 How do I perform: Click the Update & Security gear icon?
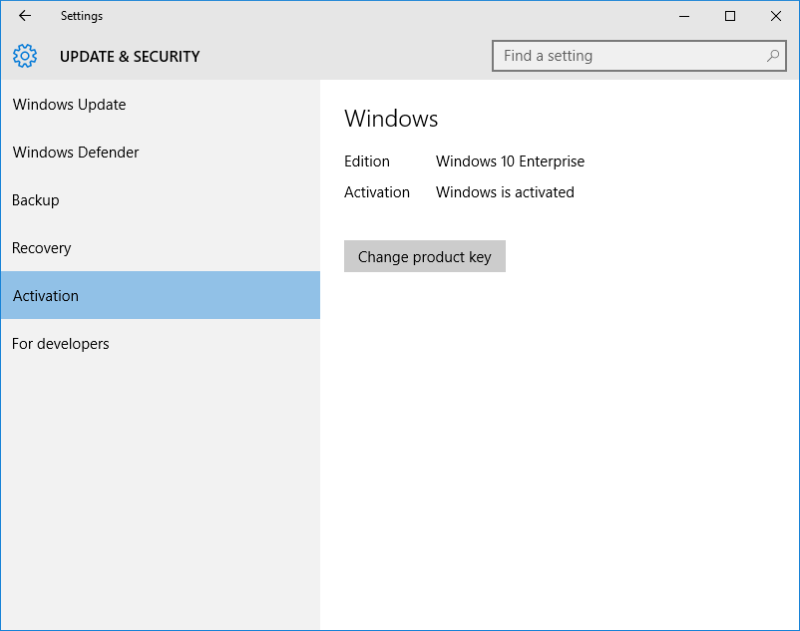pos(25,56)
